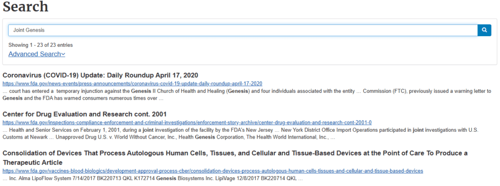Click the Joint Genesis search input field
Image resolution: width=500 pixels, height=186 pixels.
(243, 30)
